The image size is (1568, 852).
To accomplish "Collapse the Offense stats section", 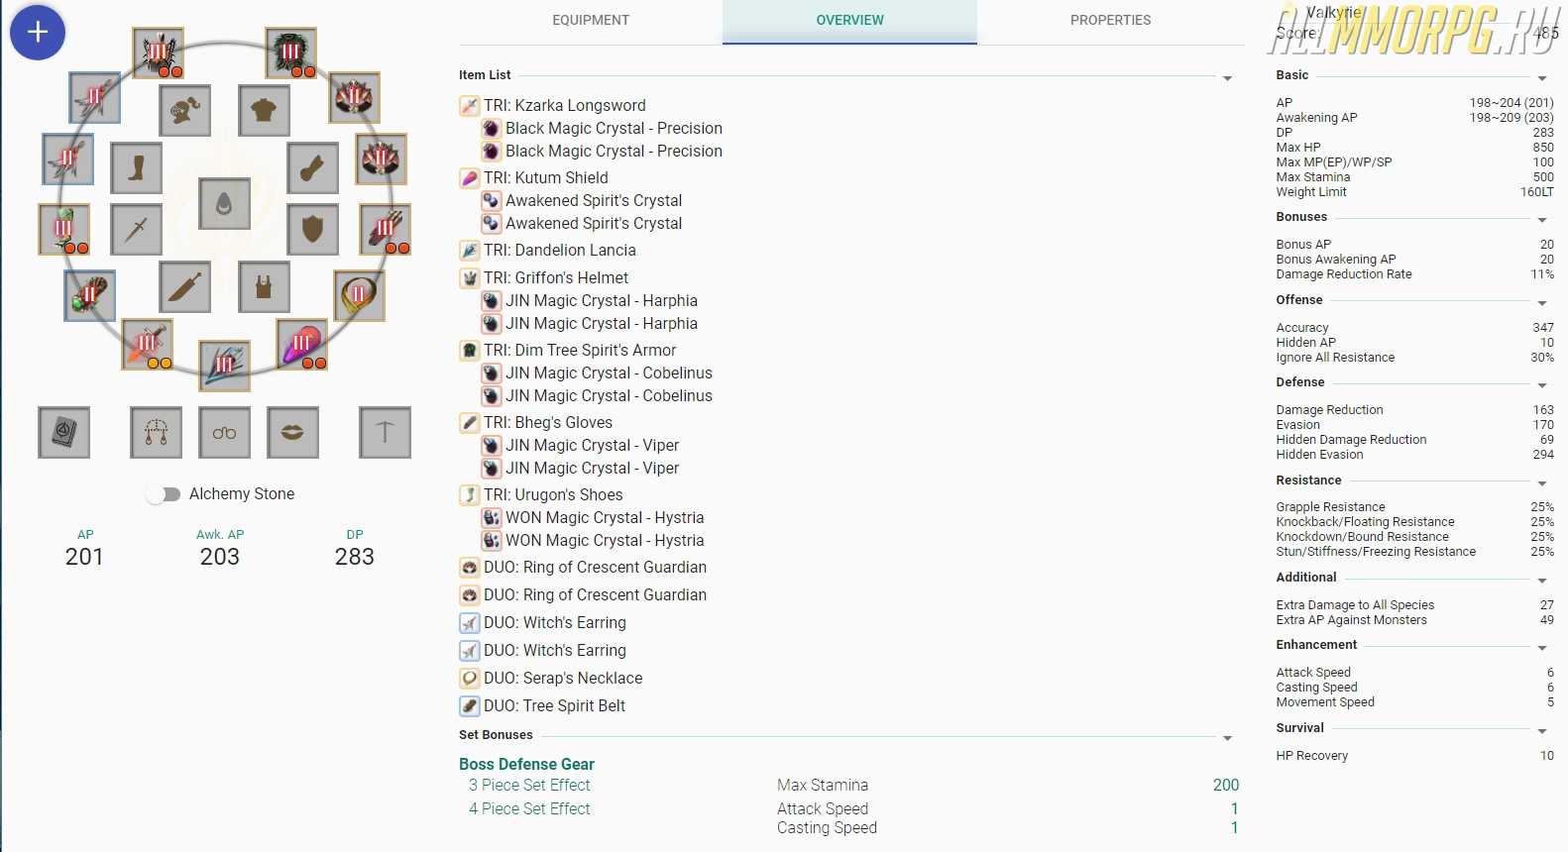I will 1542,303.
